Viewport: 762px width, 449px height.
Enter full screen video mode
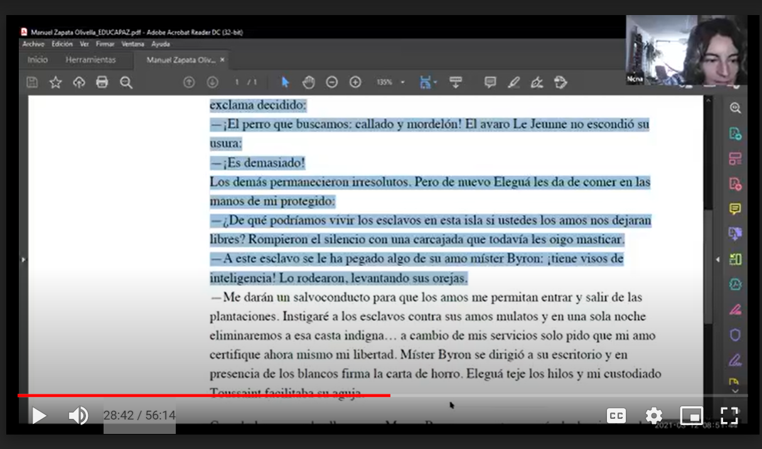729,415
